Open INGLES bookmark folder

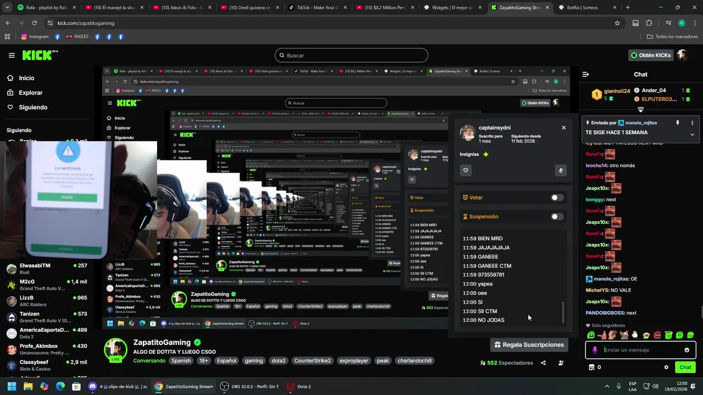click(77, 37)
